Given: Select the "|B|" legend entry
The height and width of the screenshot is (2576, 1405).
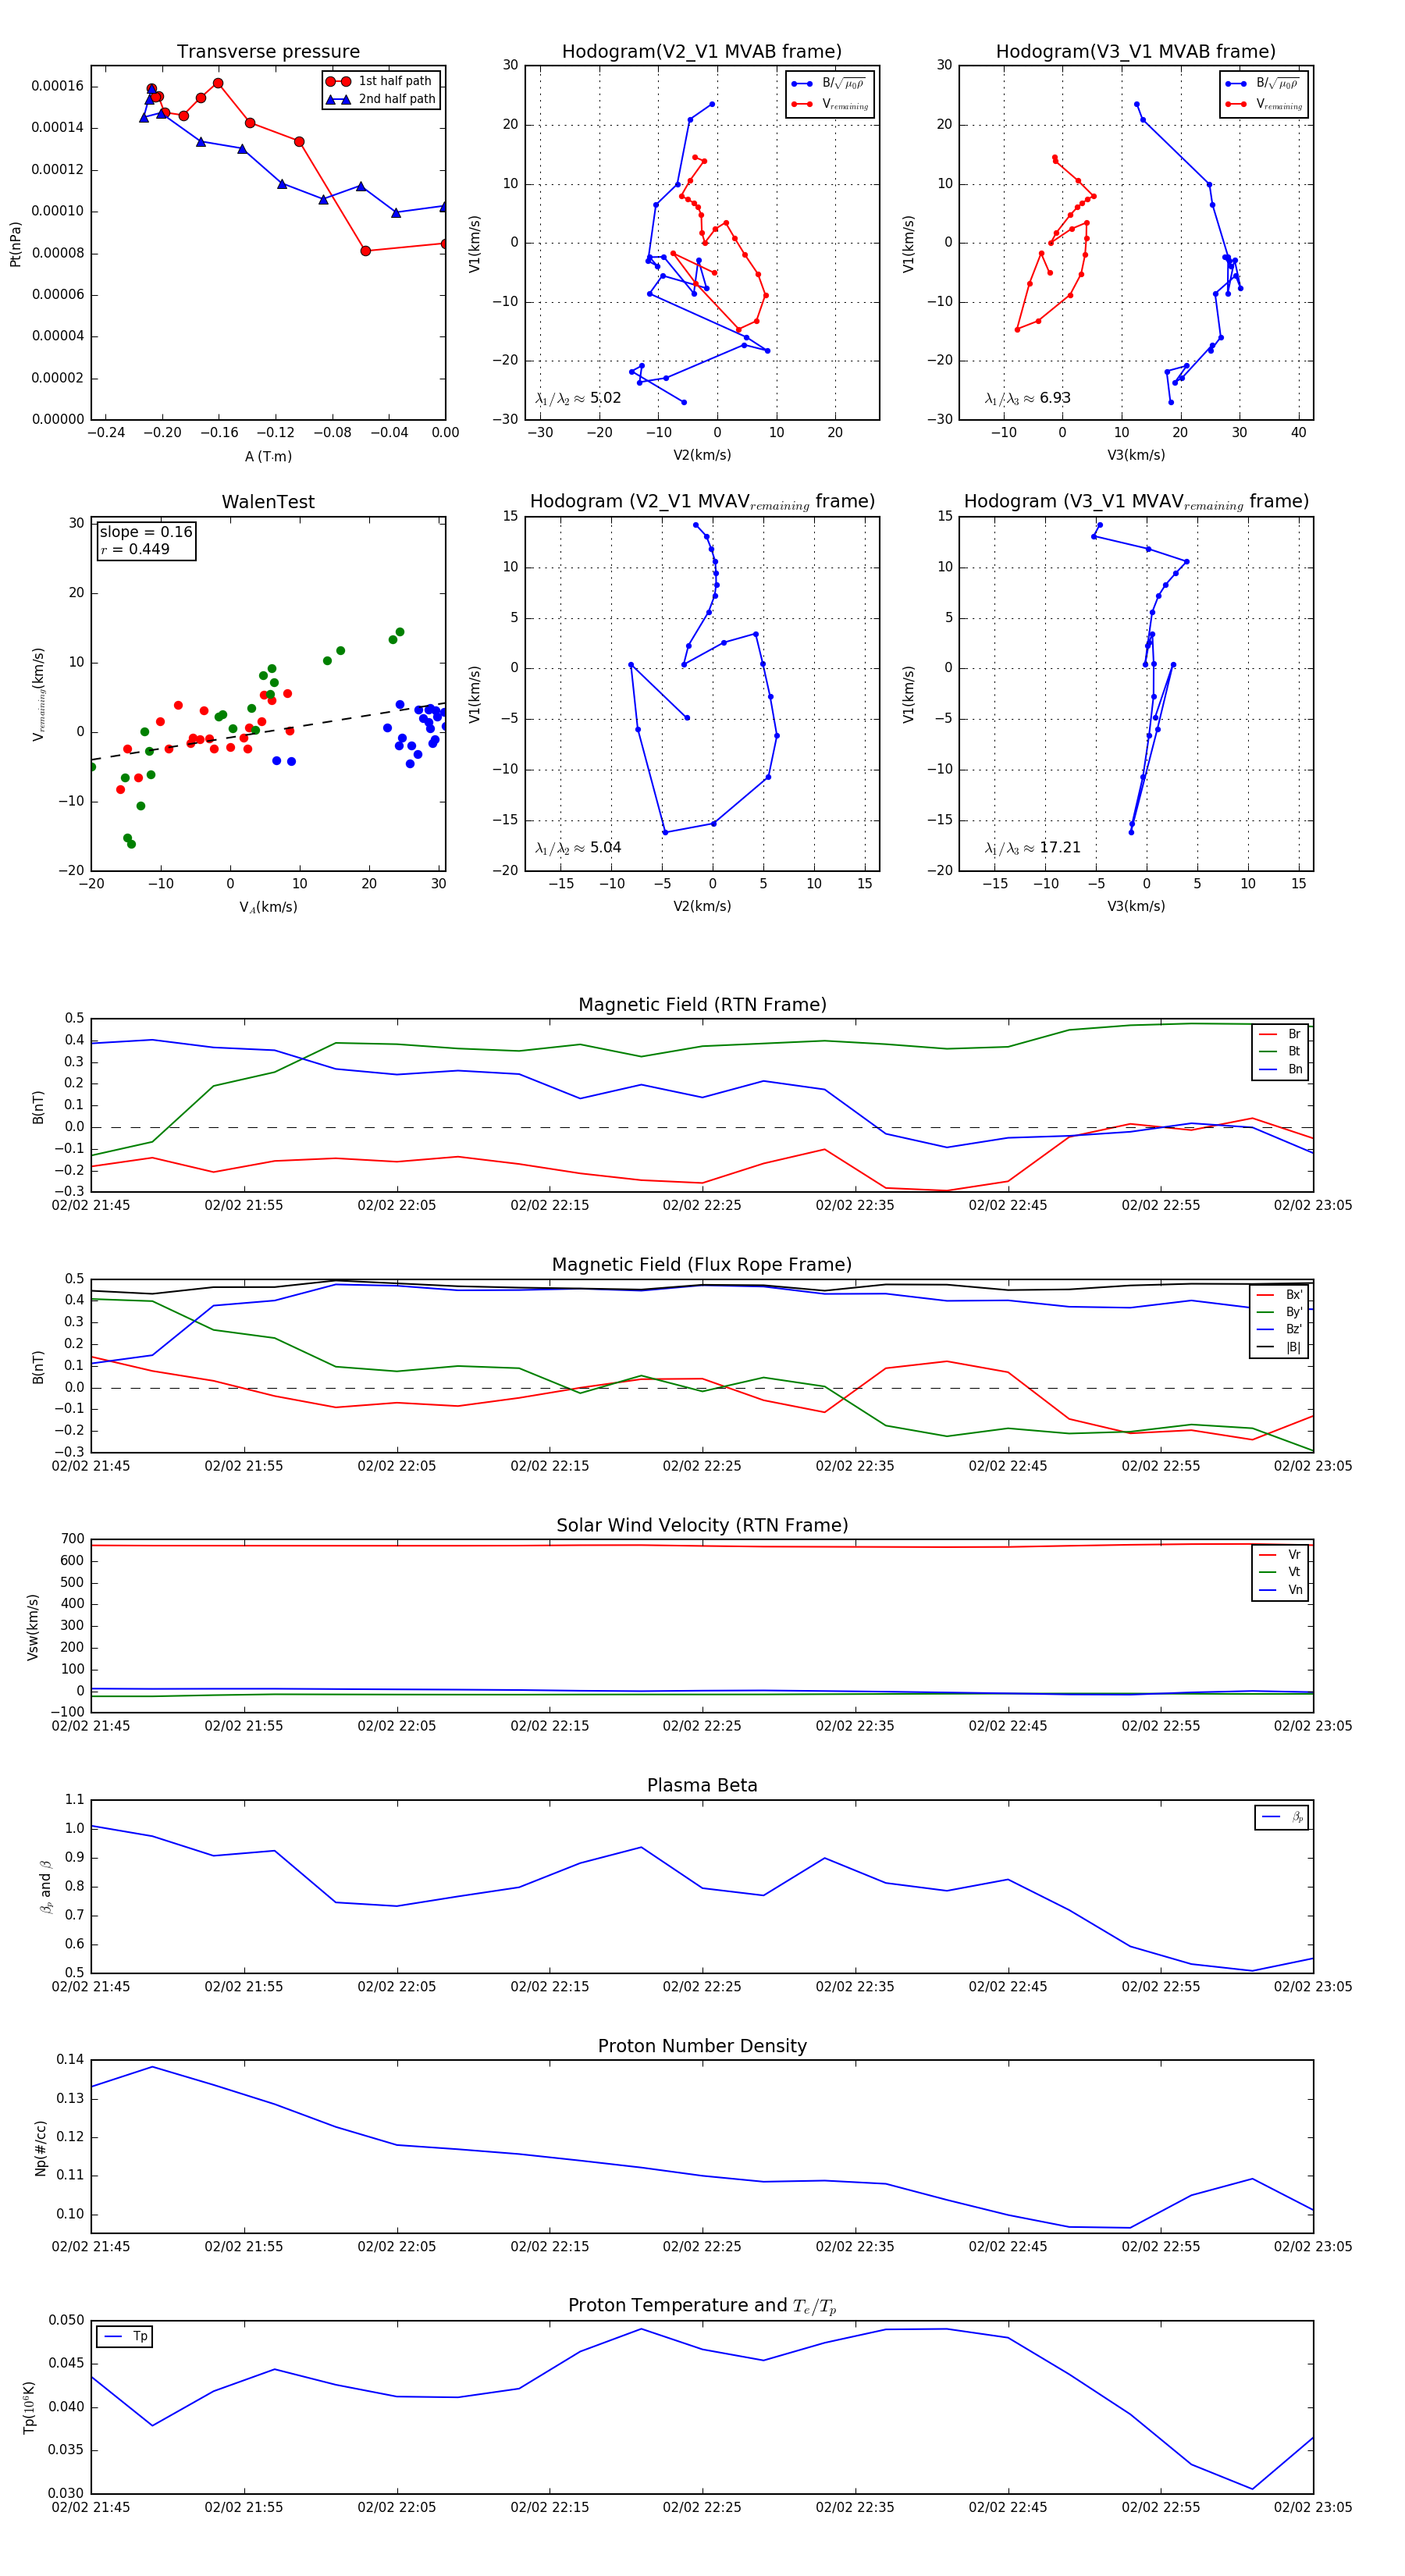Looking at the screenshot, I should [x=1280, y=1347].
